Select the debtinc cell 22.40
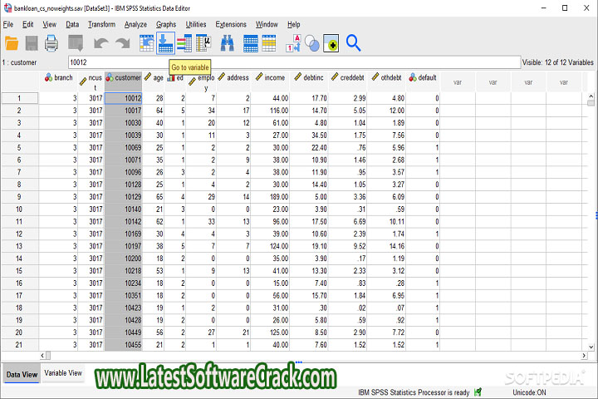This screenshot has height=399, width=598. pyautogui.click(x=309, y=148)
